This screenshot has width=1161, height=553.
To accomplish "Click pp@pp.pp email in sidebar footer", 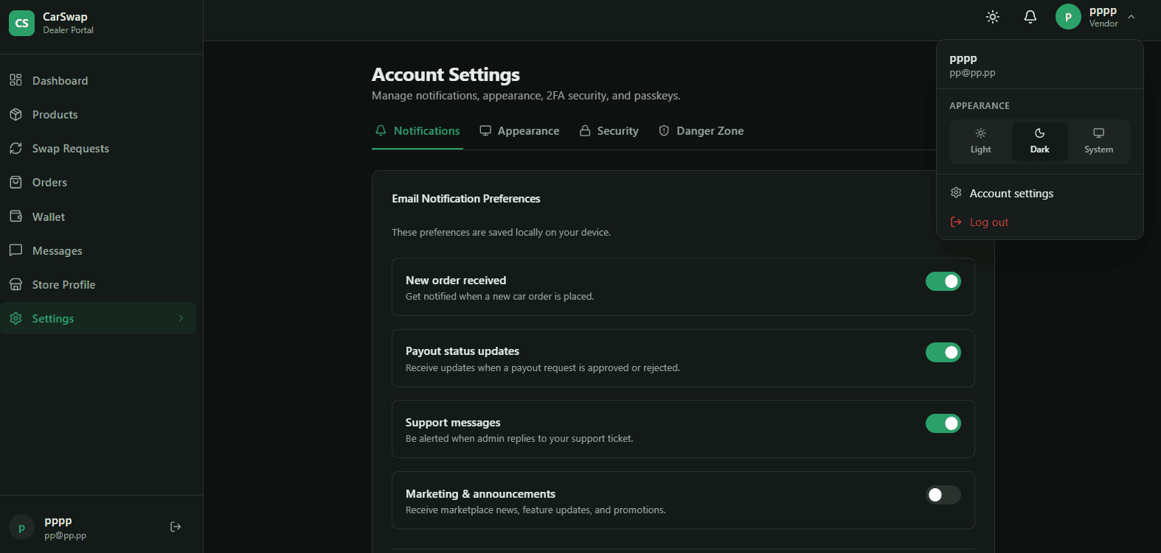I will pos(65,536).
